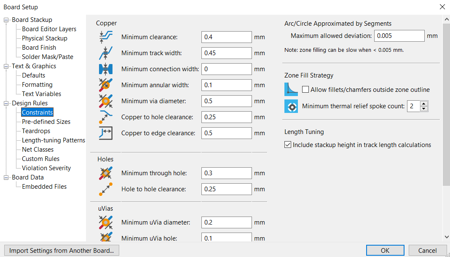Collapse the Design Rules tree node

pyautogui.click(x=6, y=103)
